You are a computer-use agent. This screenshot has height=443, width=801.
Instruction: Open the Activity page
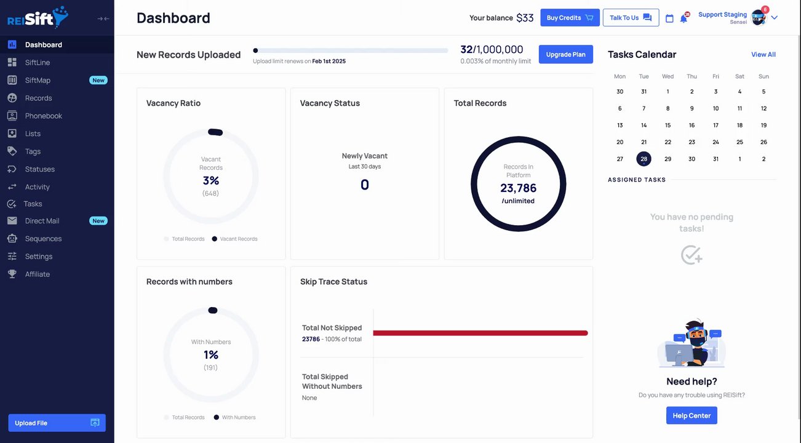[x=57, y=187]
